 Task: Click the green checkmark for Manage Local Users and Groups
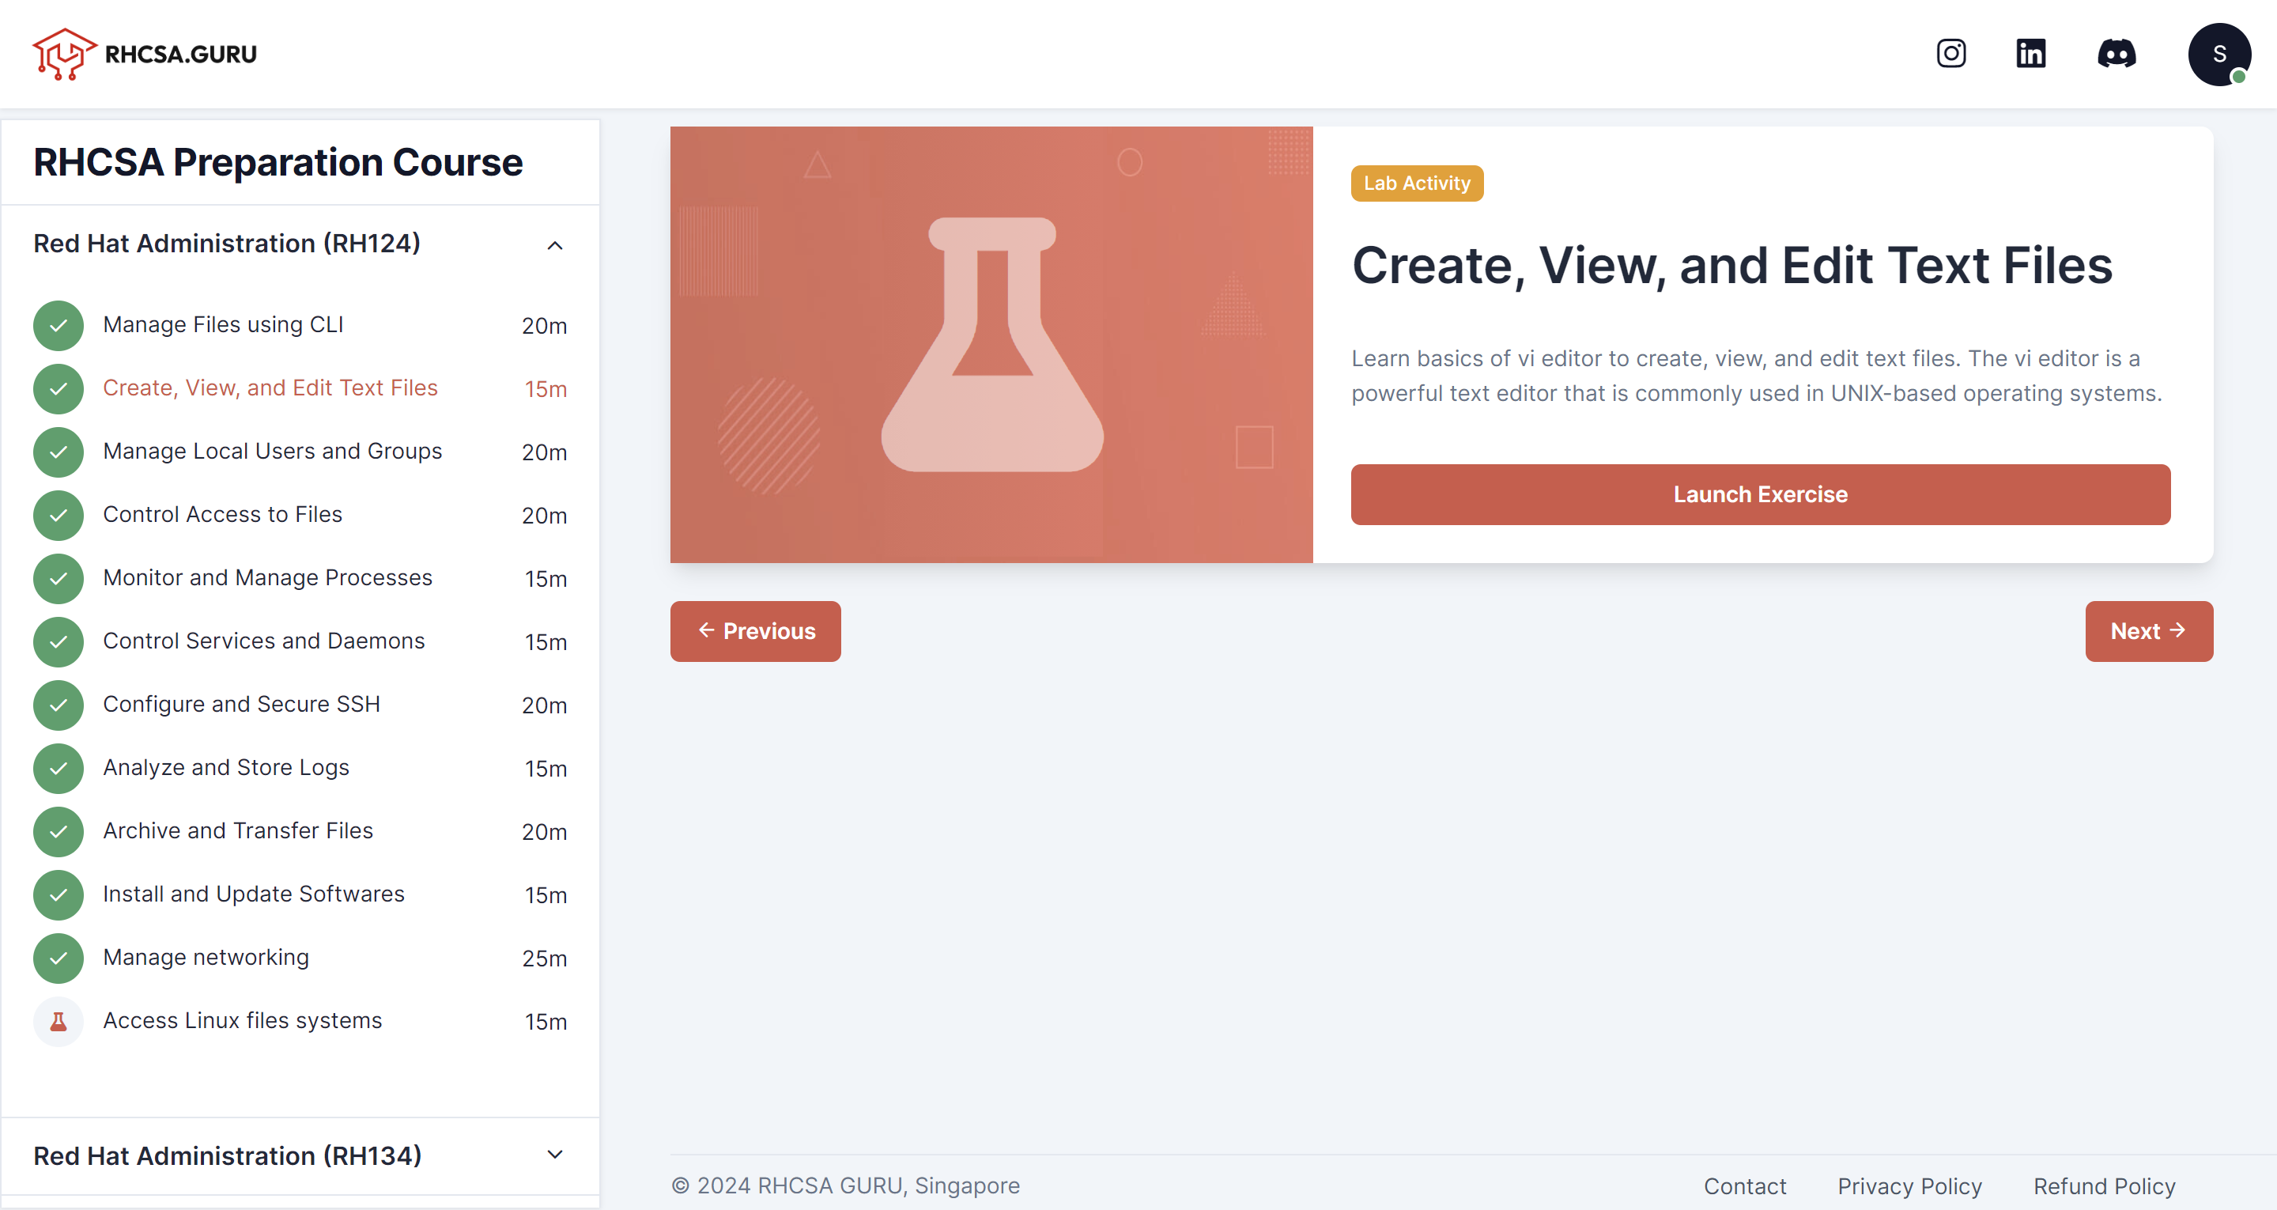tap(59, 452)
